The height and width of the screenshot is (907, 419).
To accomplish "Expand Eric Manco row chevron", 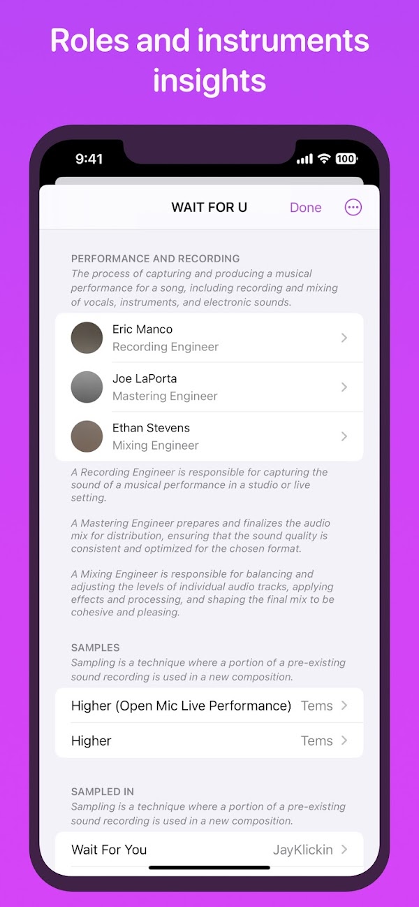I will (344, 338).
